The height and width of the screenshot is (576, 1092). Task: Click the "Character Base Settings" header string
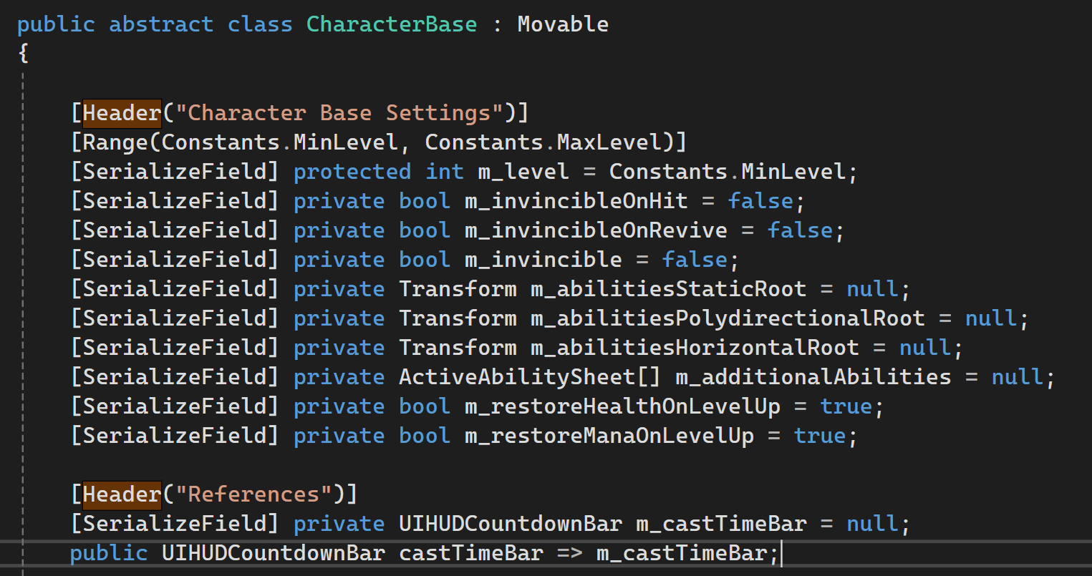[339, 113]
